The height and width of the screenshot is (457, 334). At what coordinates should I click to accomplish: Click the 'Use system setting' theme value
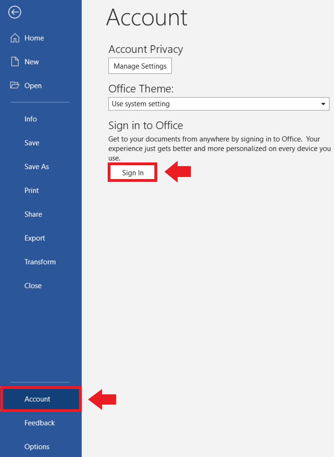(141, 104)
